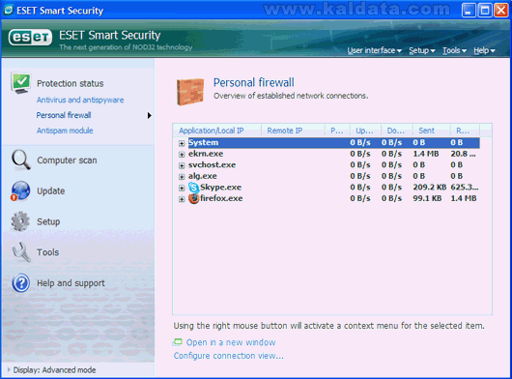Open the Setup section in sidebar

coord(48,221)
